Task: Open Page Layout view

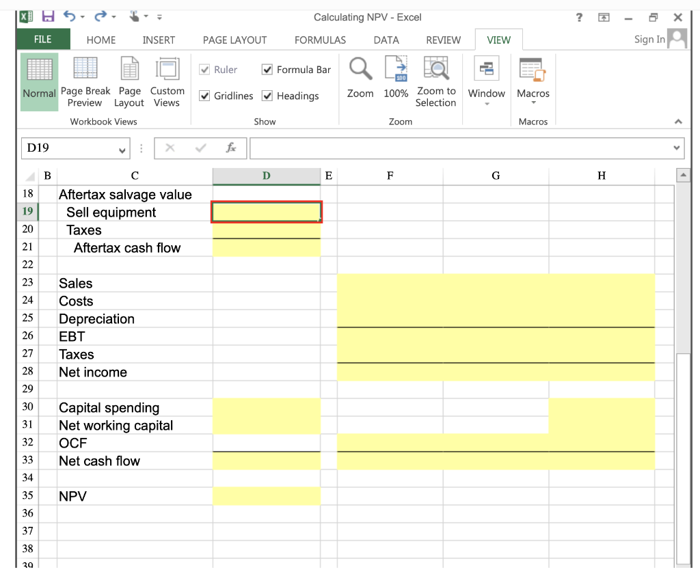Action: coord(129,81)
